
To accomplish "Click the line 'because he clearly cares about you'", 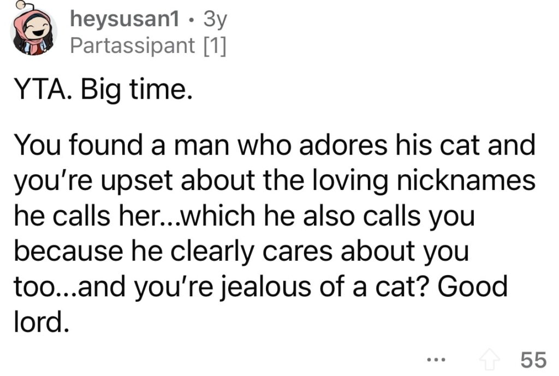I will pyautogui.click(x=241, y=251).
